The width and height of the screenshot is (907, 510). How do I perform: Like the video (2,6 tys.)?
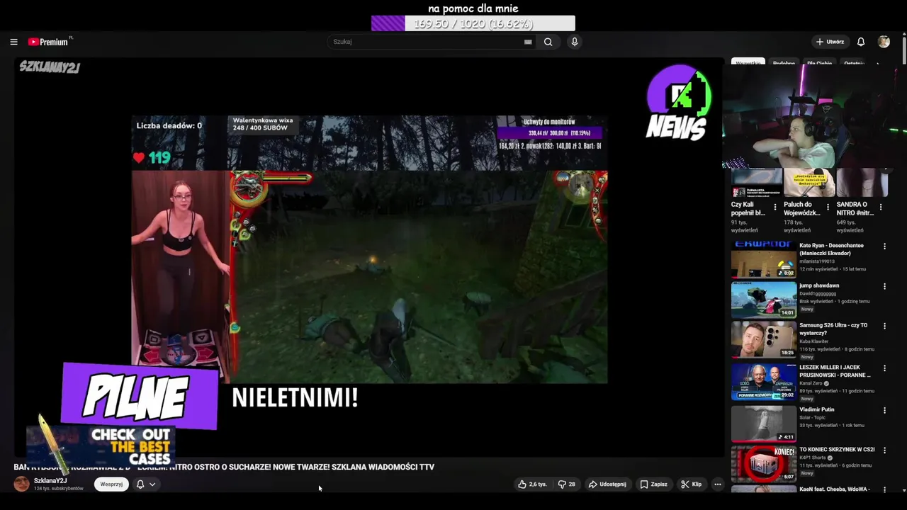(x=533, y=484)
